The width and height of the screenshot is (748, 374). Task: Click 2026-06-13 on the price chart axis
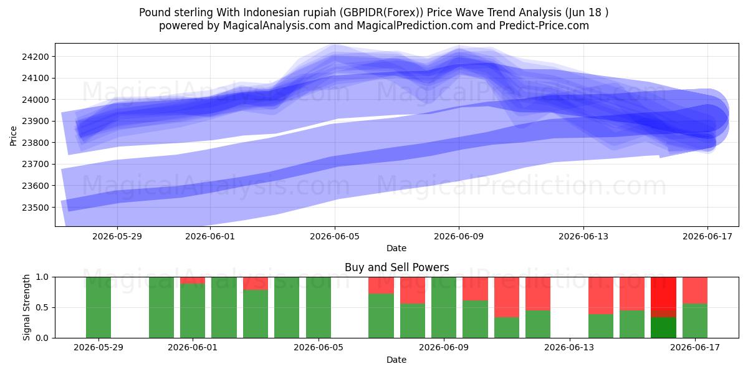tap(583, 236)
